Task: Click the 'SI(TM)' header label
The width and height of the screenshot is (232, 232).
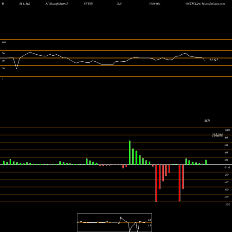Action: 88,4
